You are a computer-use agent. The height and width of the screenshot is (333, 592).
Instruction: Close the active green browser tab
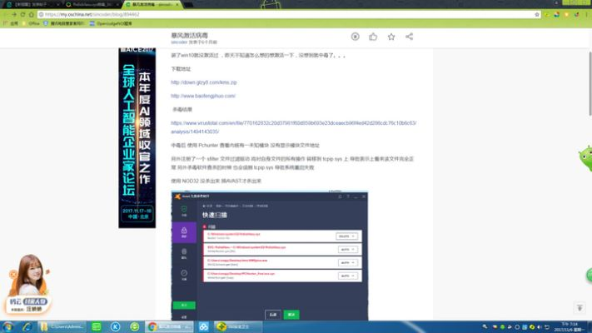177,4
